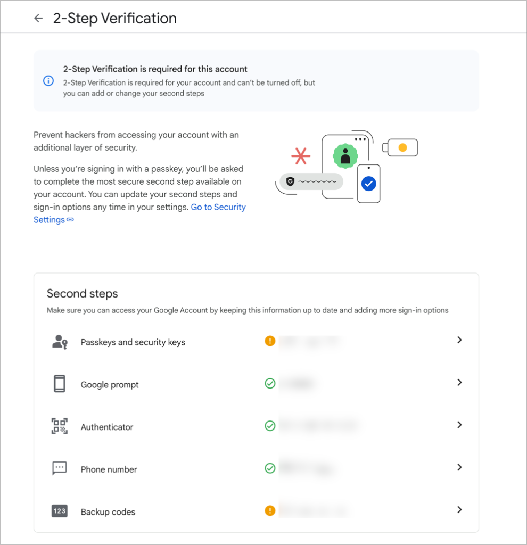Click the Second steps section heading
Viewport: 527px width, 545px height.
(83, 293)
